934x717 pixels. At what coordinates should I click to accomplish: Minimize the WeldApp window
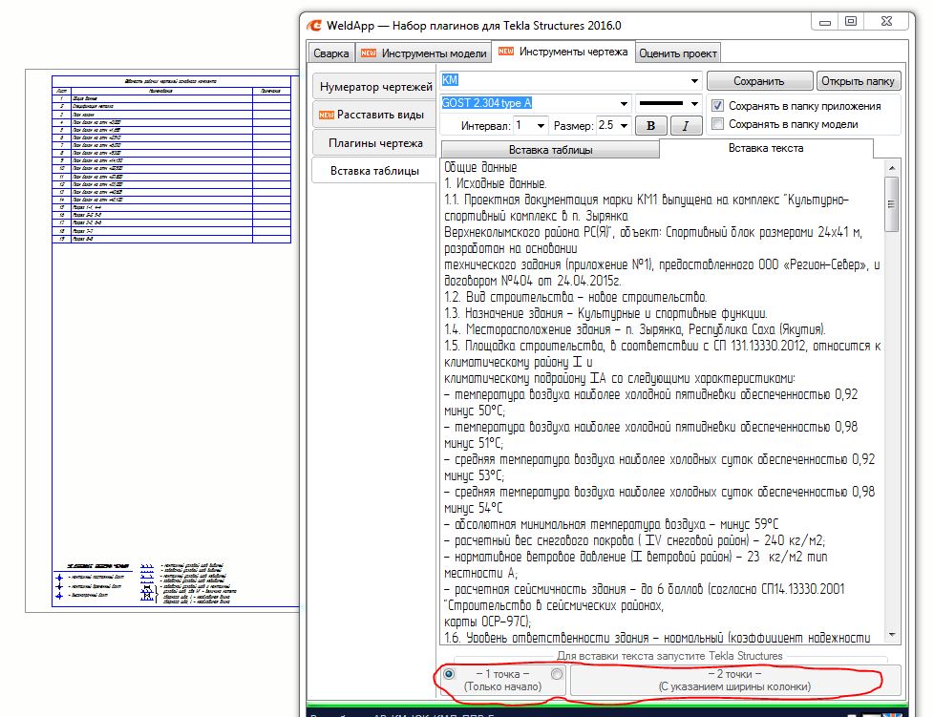tap(827, 23)
